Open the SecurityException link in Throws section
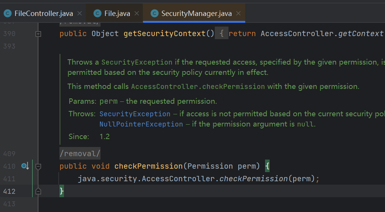385x212 pixels. point(135,114)
